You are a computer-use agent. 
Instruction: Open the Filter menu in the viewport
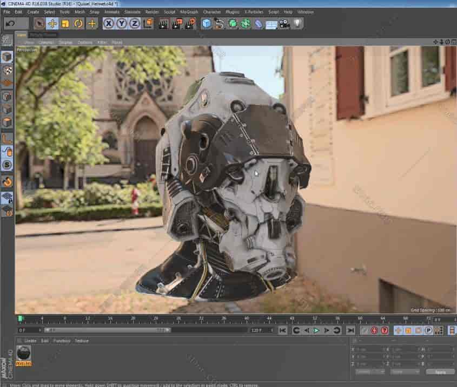click(x=103, y=42)
